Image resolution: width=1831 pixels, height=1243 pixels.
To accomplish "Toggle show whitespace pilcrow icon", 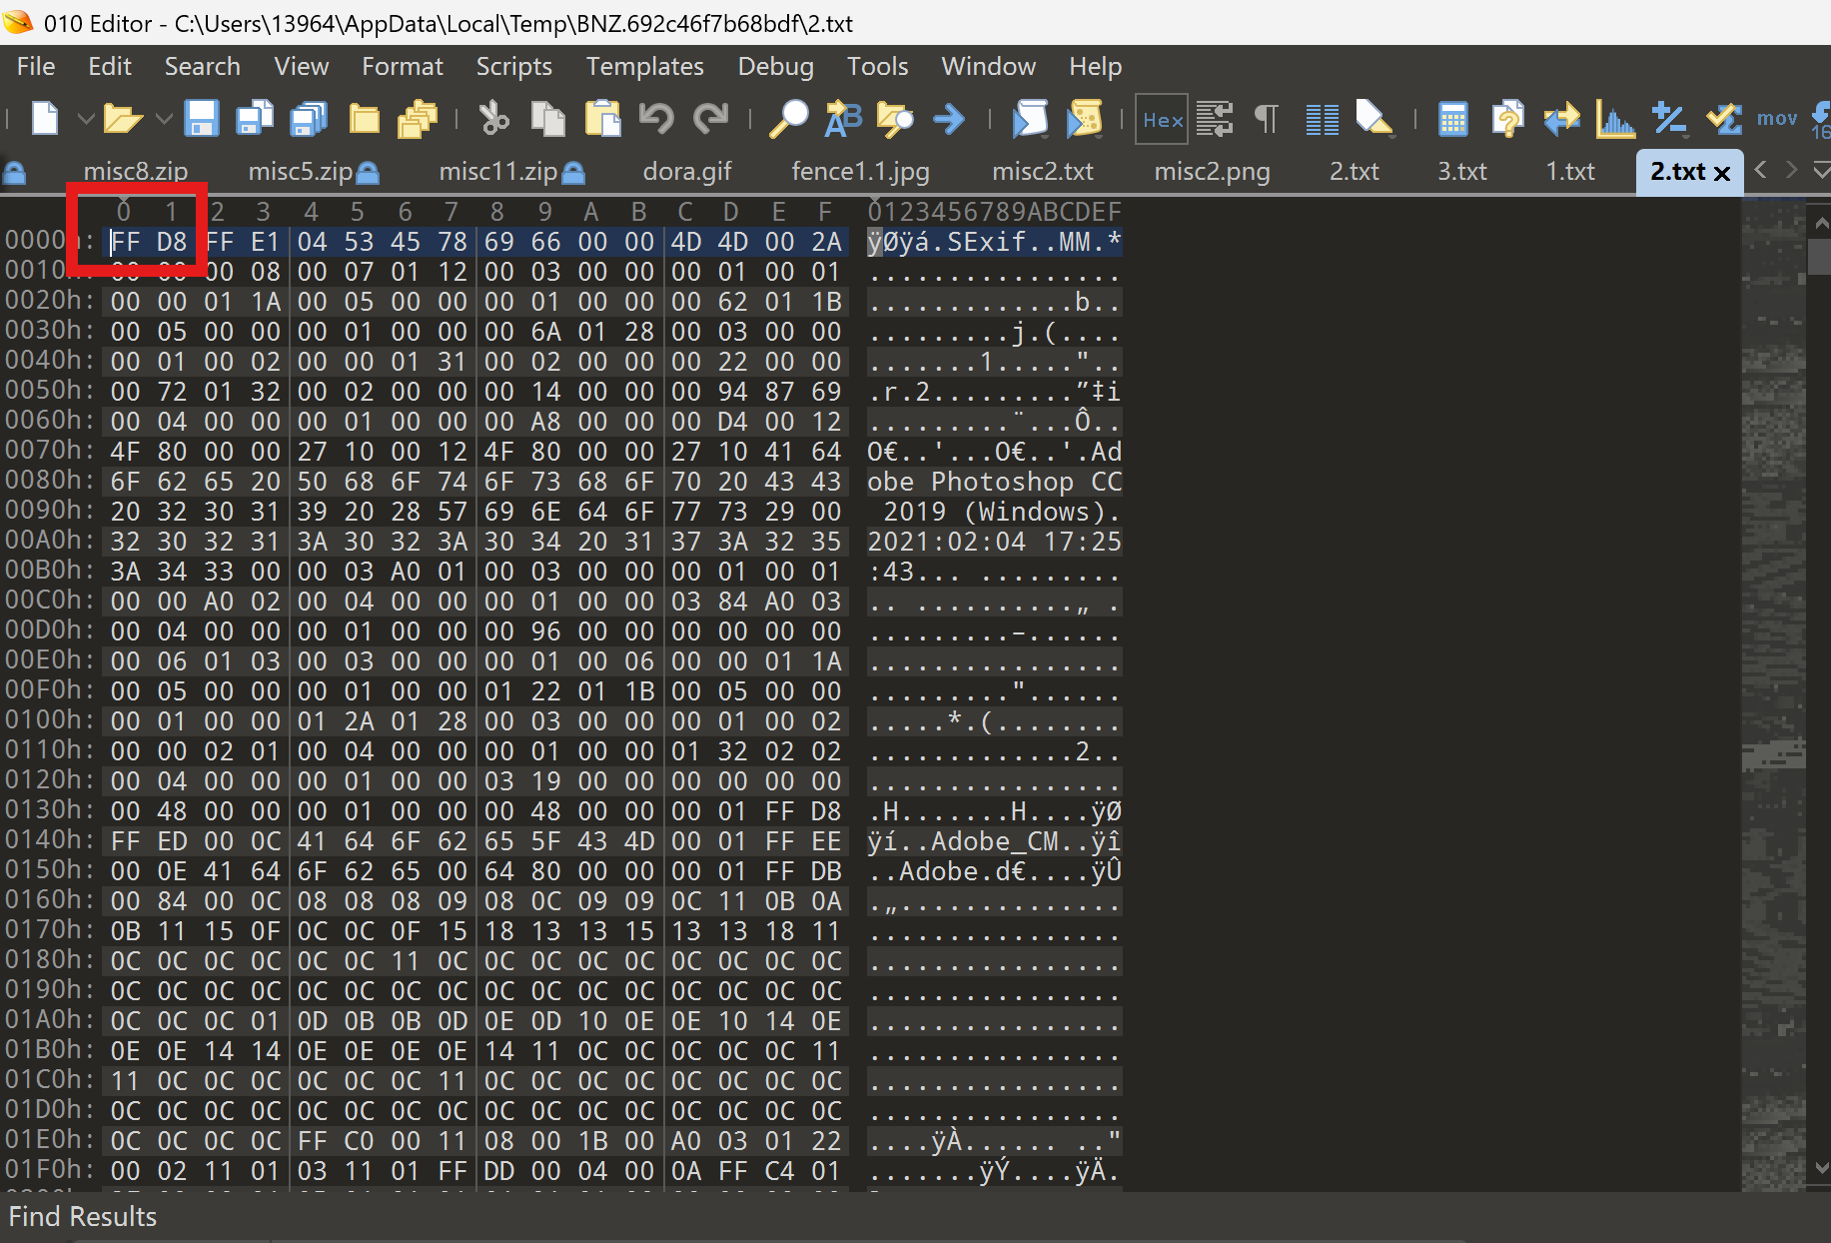I will 1267,119.
